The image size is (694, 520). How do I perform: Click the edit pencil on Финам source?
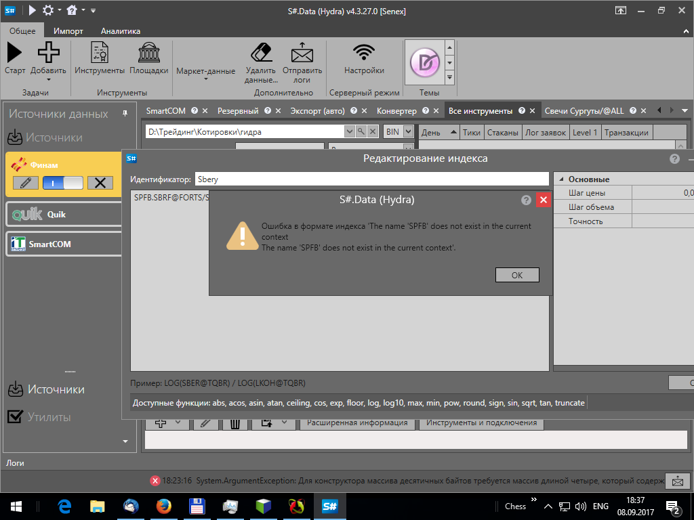click(x=25, y=183)
